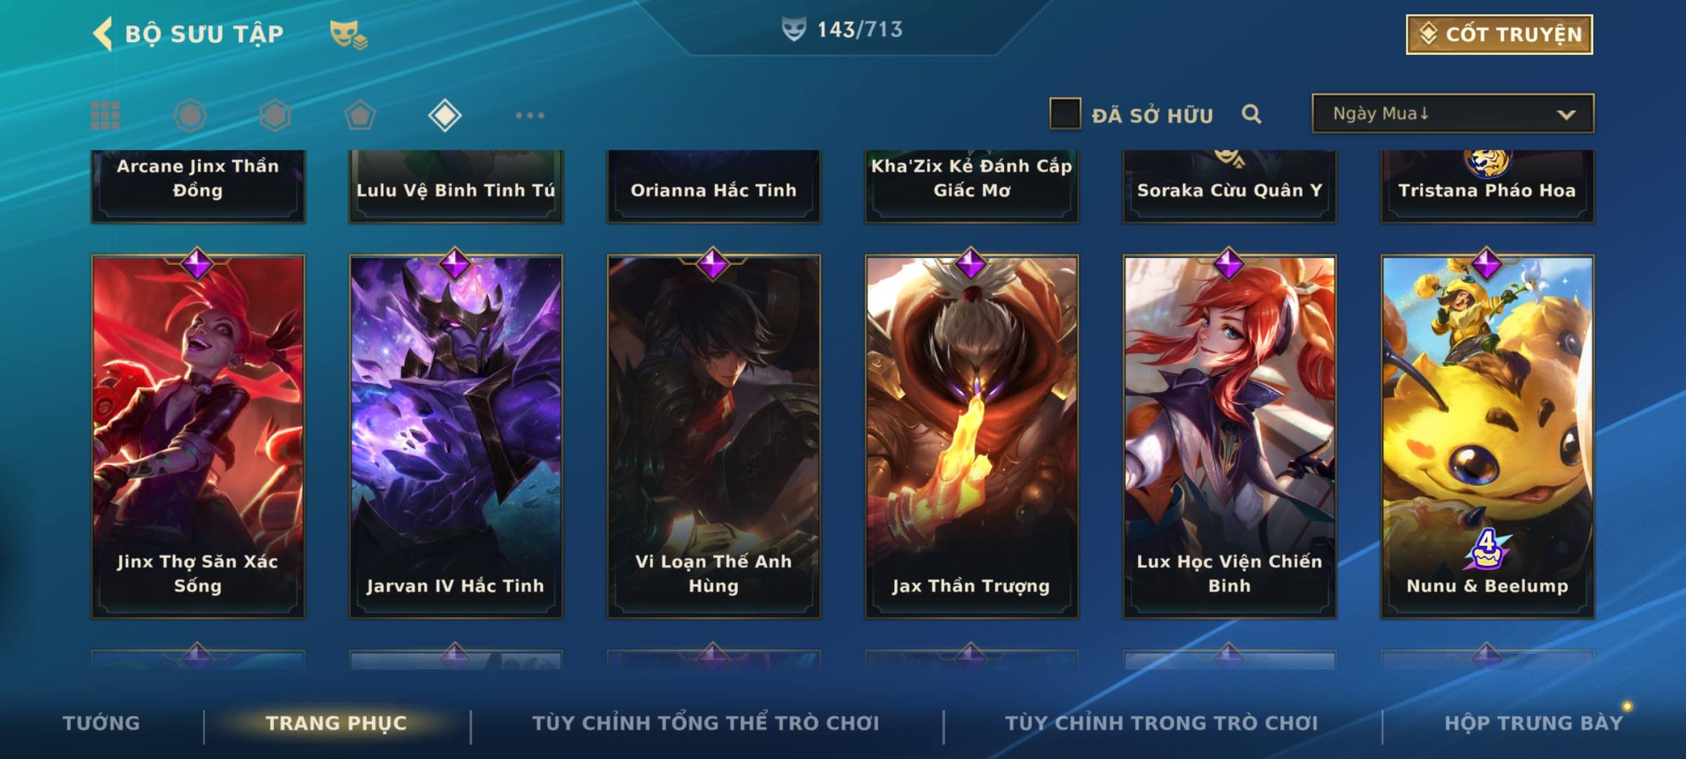This screenshot has width=1686, height=759.
Task: Open Jinx Thợ Săn Xác Sống skin
Action: [198, 436]
